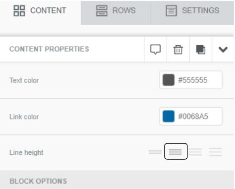
Task: Click the comment speech bubble icon
Action: [x=155, y=49]
